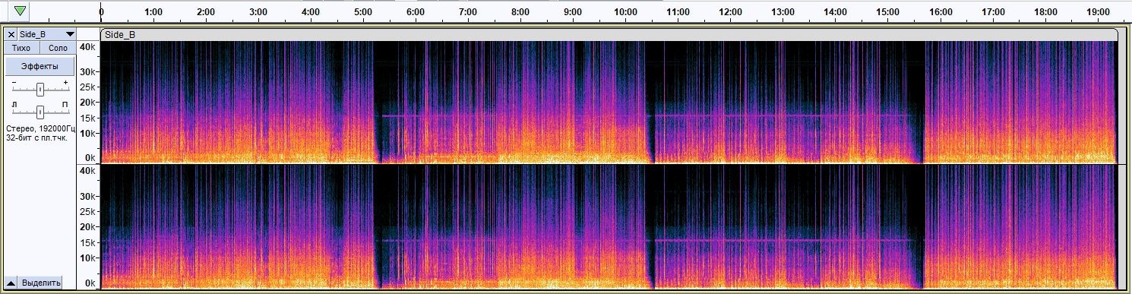Mute the track with the Тихо button

[x=21, y=48]
